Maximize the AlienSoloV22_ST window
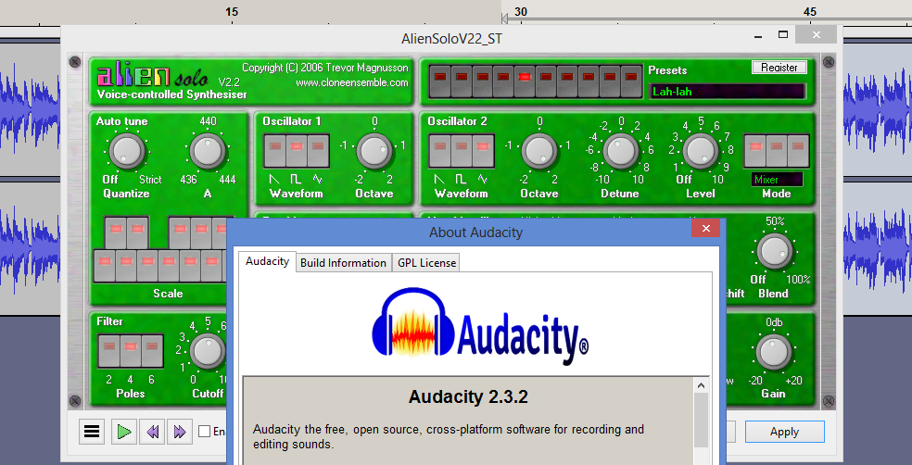Image resolution: width=912 pixels, height=465 pixels. point(783,35)
